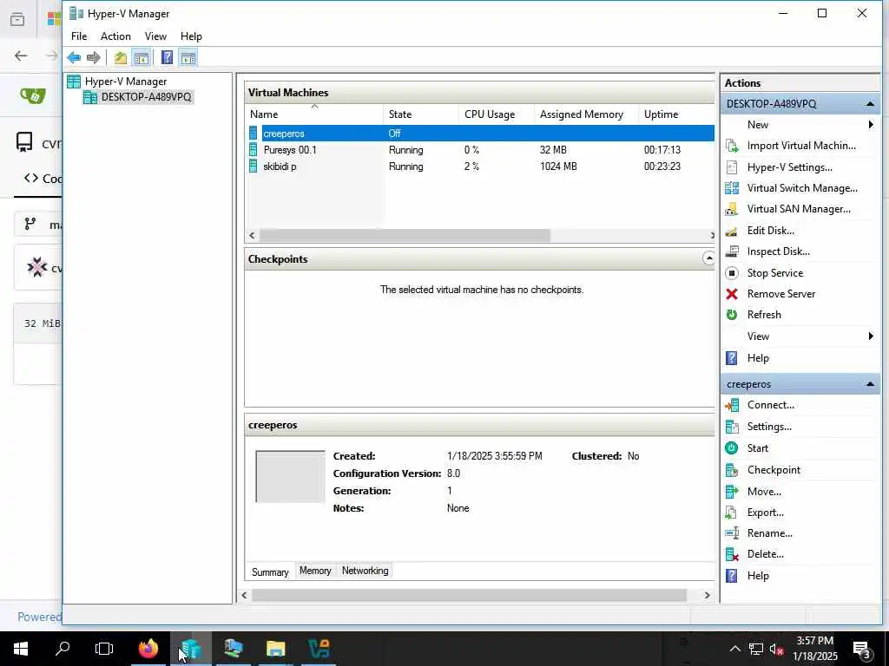Switch to the Memory tab
Image resolution: width=889 pixels, height=666 pixels.
pyautogui.click(x=315, y=571)
